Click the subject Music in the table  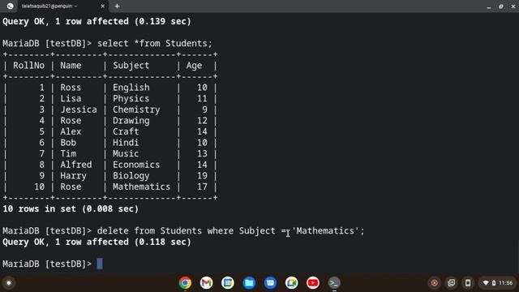pos(126,153)
